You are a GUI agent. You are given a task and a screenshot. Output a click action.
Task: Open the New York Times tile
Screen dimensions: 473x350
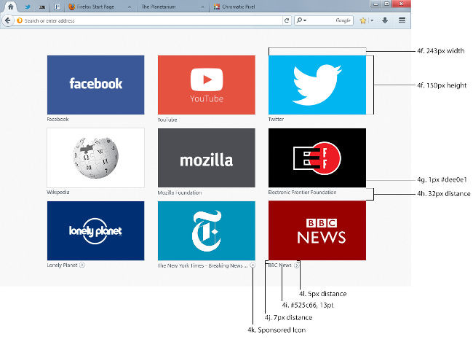click(207, 230)
